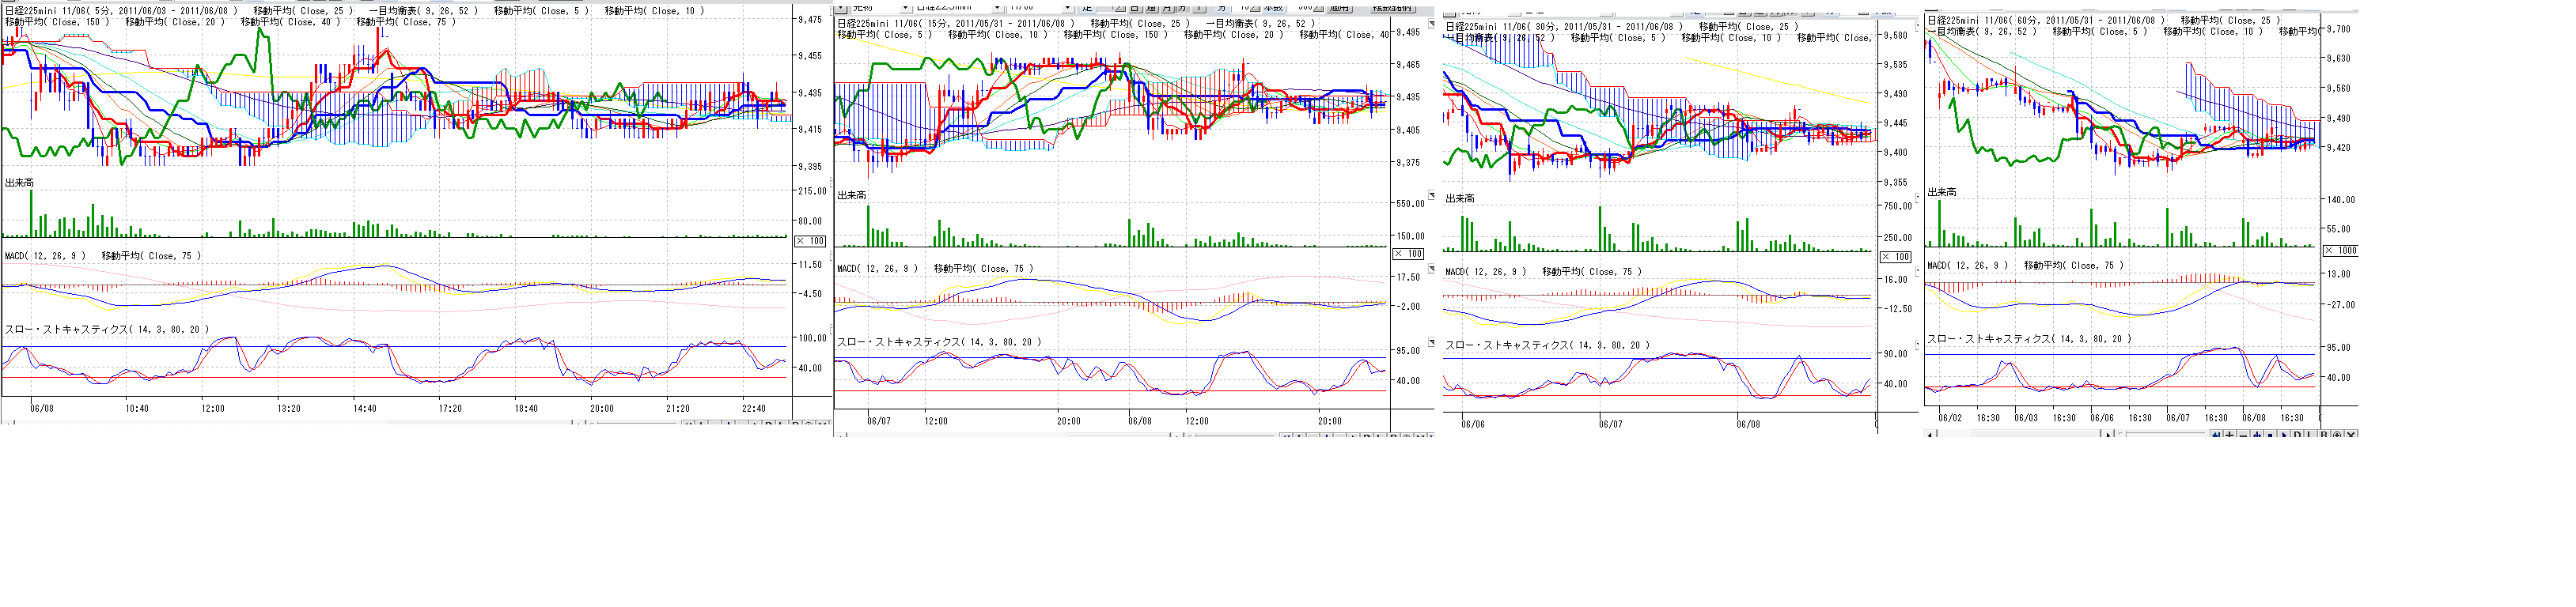Click the blue rewind icon under 60-minute chart
2576x607 pixels.
(2216, 435)
